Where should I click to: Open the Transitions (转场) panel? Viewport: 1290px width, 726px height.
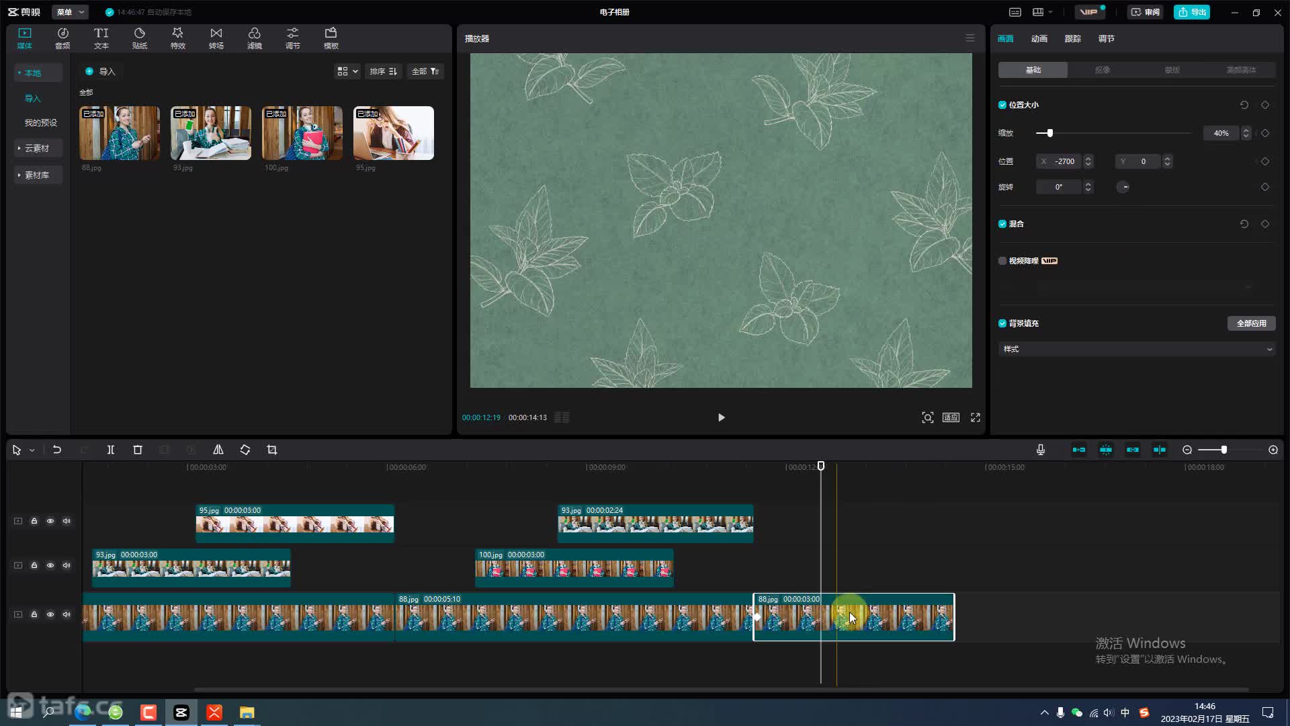[216, 38]
